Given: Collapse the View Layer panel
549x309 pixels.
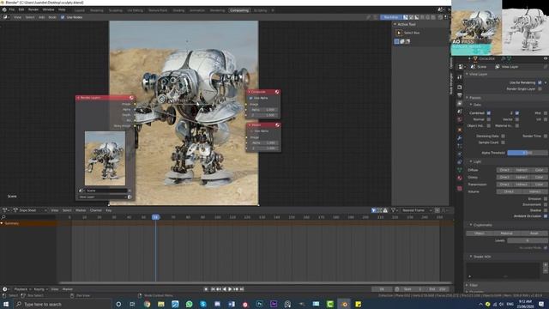Looking at the screenshot, I should click(x=467, y=75).
